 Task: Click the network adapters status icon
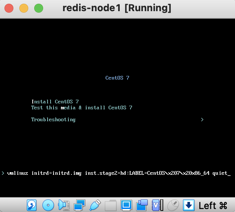pyautogui.click(x=80, y=205)
